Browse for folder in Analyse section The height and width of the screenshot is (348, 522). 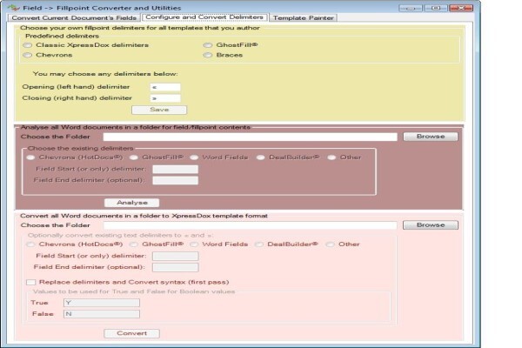pos(431,137)
